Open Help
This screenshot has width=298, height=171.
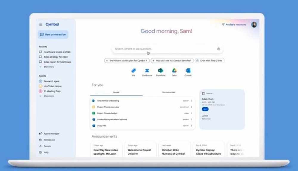44,153
